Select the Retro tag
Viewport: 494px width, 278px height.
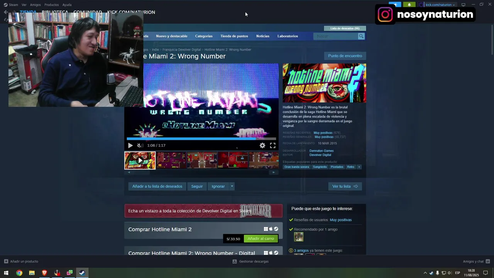(350, 167)
